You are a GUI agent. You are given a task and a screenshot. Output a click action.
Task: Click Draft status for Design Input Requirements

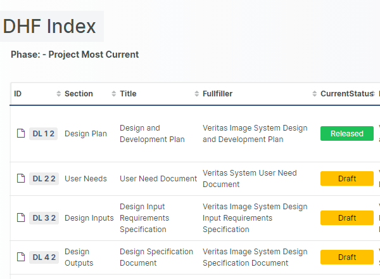pos(347,218)
